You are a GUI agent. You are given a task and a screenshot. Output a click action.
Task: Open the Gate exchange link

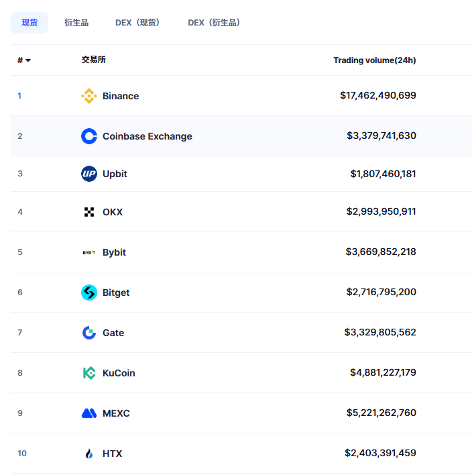[x=113, y=333]
